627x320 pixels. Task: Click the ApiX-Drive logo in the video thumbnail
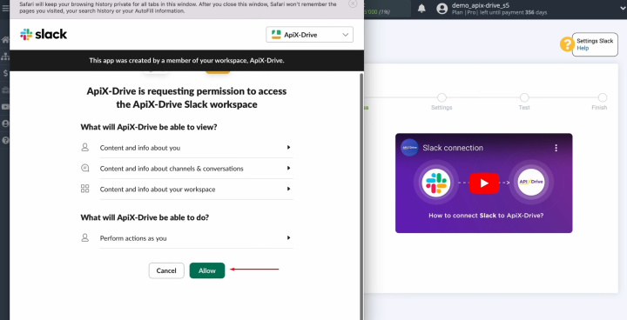point(530,182)
